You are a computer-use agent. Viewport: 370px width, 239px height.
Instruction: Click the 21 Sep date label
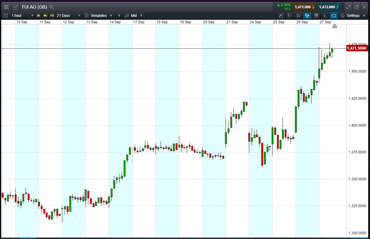pyautogui.click(x=232, y=22)
